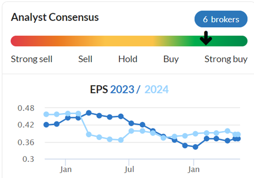Select the Sell rating label

86,59
